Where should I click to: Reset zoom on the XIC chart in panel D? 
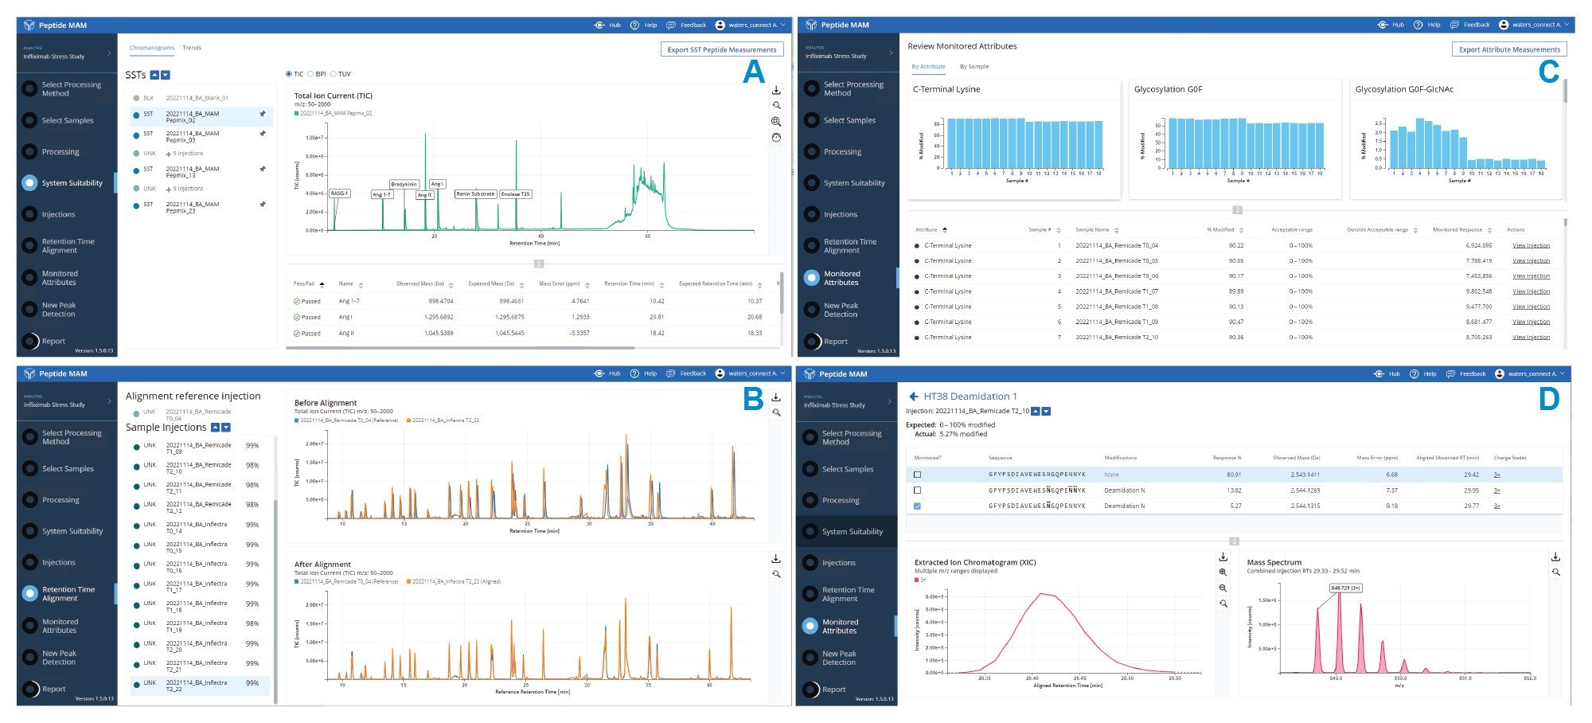pos(1223,604)
